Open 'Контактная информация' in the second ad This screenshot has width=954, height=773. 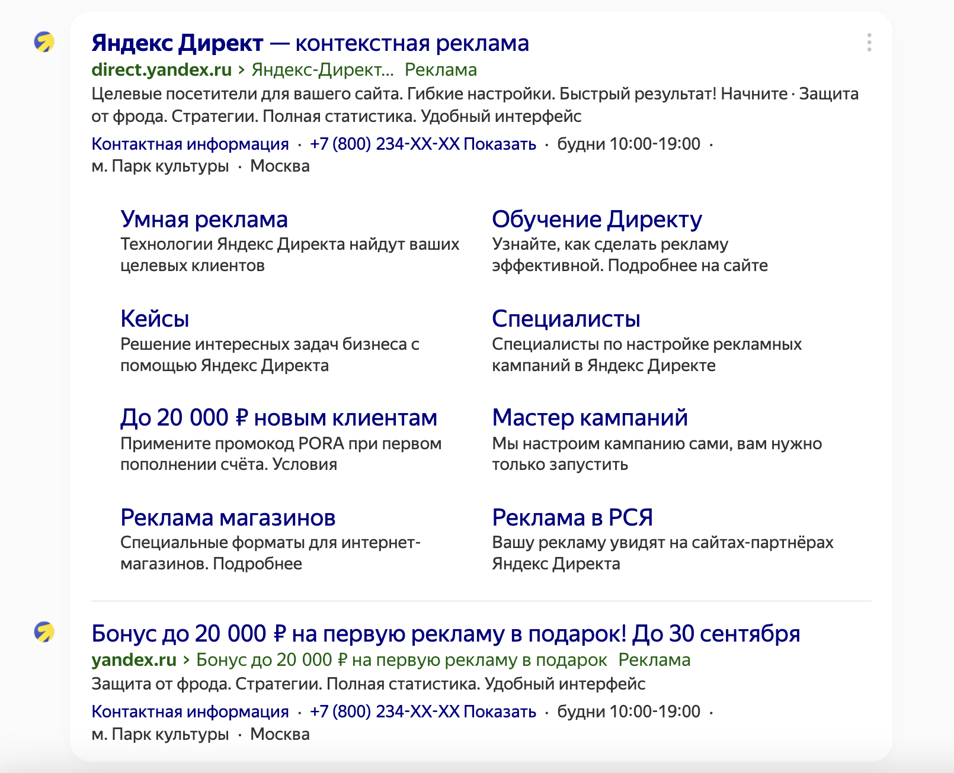tap(190, 711)
